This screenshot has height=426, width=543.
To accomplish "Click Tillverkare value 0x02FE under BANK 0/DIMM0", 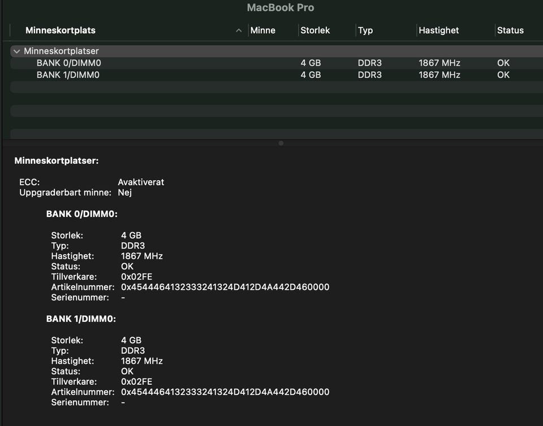I will (x=136, y=277).
